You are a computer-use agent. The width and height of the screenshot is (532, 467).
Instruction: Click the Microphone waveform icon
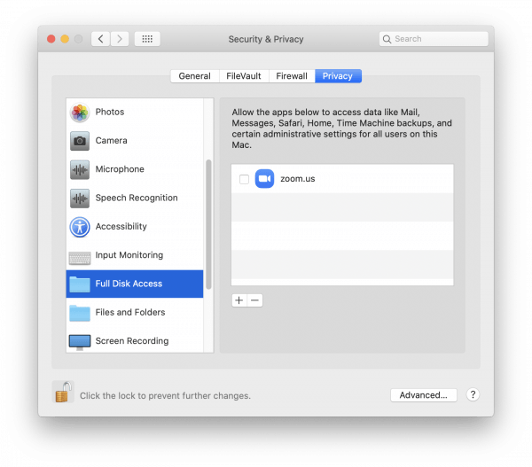[x=80, y=169]
